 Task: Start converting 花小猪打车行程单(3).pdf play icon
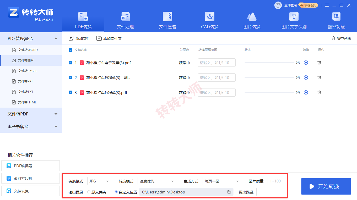[x=306, y=92]
